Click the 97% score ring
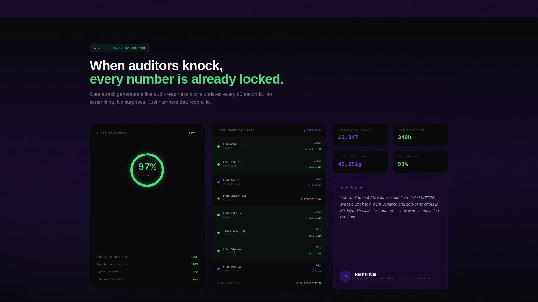Viewport: 538px width, 302px height. pyautogui.click(x=147, y=170)
